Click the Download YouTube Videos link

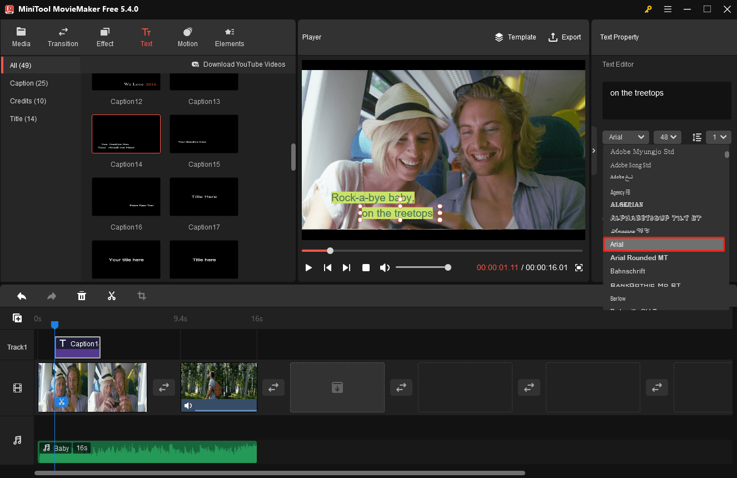(x=238, y=64)
